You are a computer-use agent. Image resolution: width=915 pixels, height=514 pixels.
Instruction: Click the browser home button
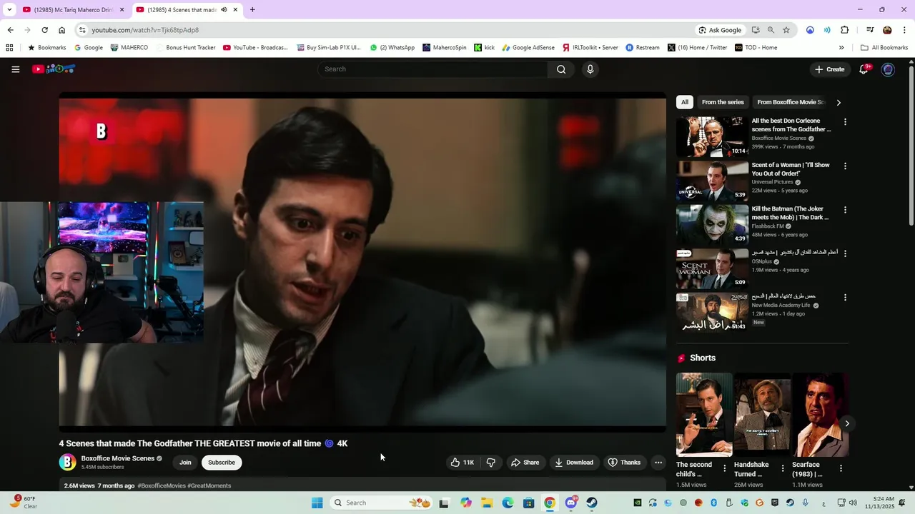tap(62, 30)
